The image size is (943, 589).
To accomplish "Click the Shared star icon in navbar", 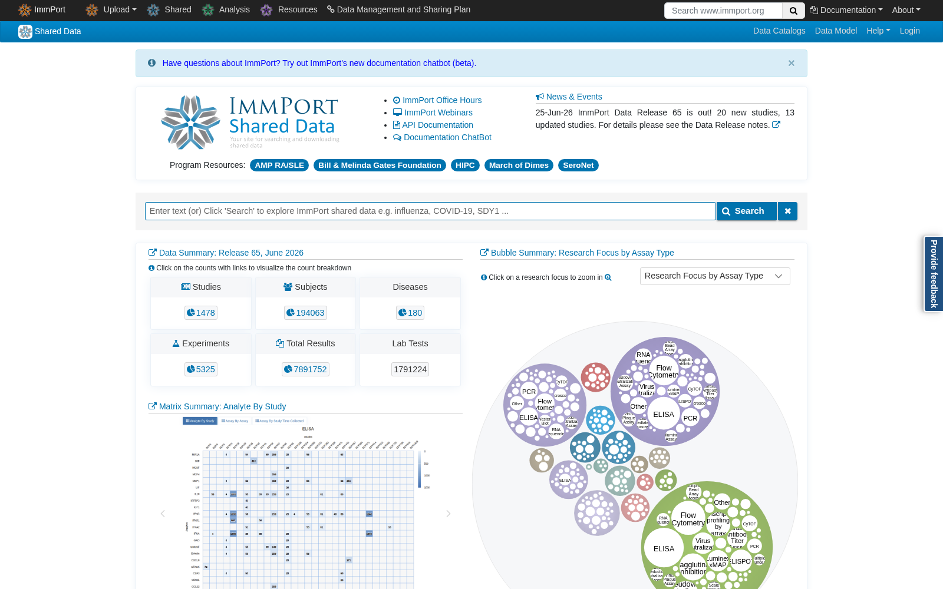I will 153,10.
